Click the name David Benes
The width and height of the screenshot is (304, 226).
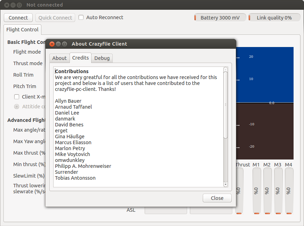point(69,125)
